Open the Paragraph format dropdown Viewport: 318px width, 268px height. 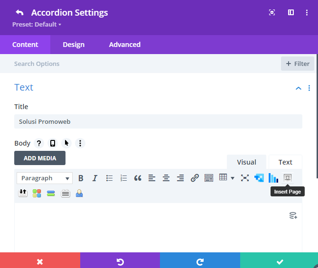[x=45, y=178]
